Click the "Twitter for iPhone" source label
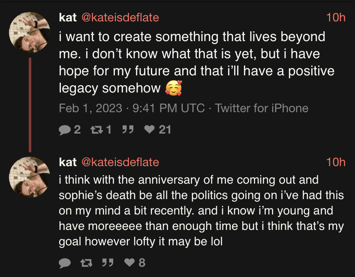The width and height of the screenshot is (355, 277). (x=262, y=108)
